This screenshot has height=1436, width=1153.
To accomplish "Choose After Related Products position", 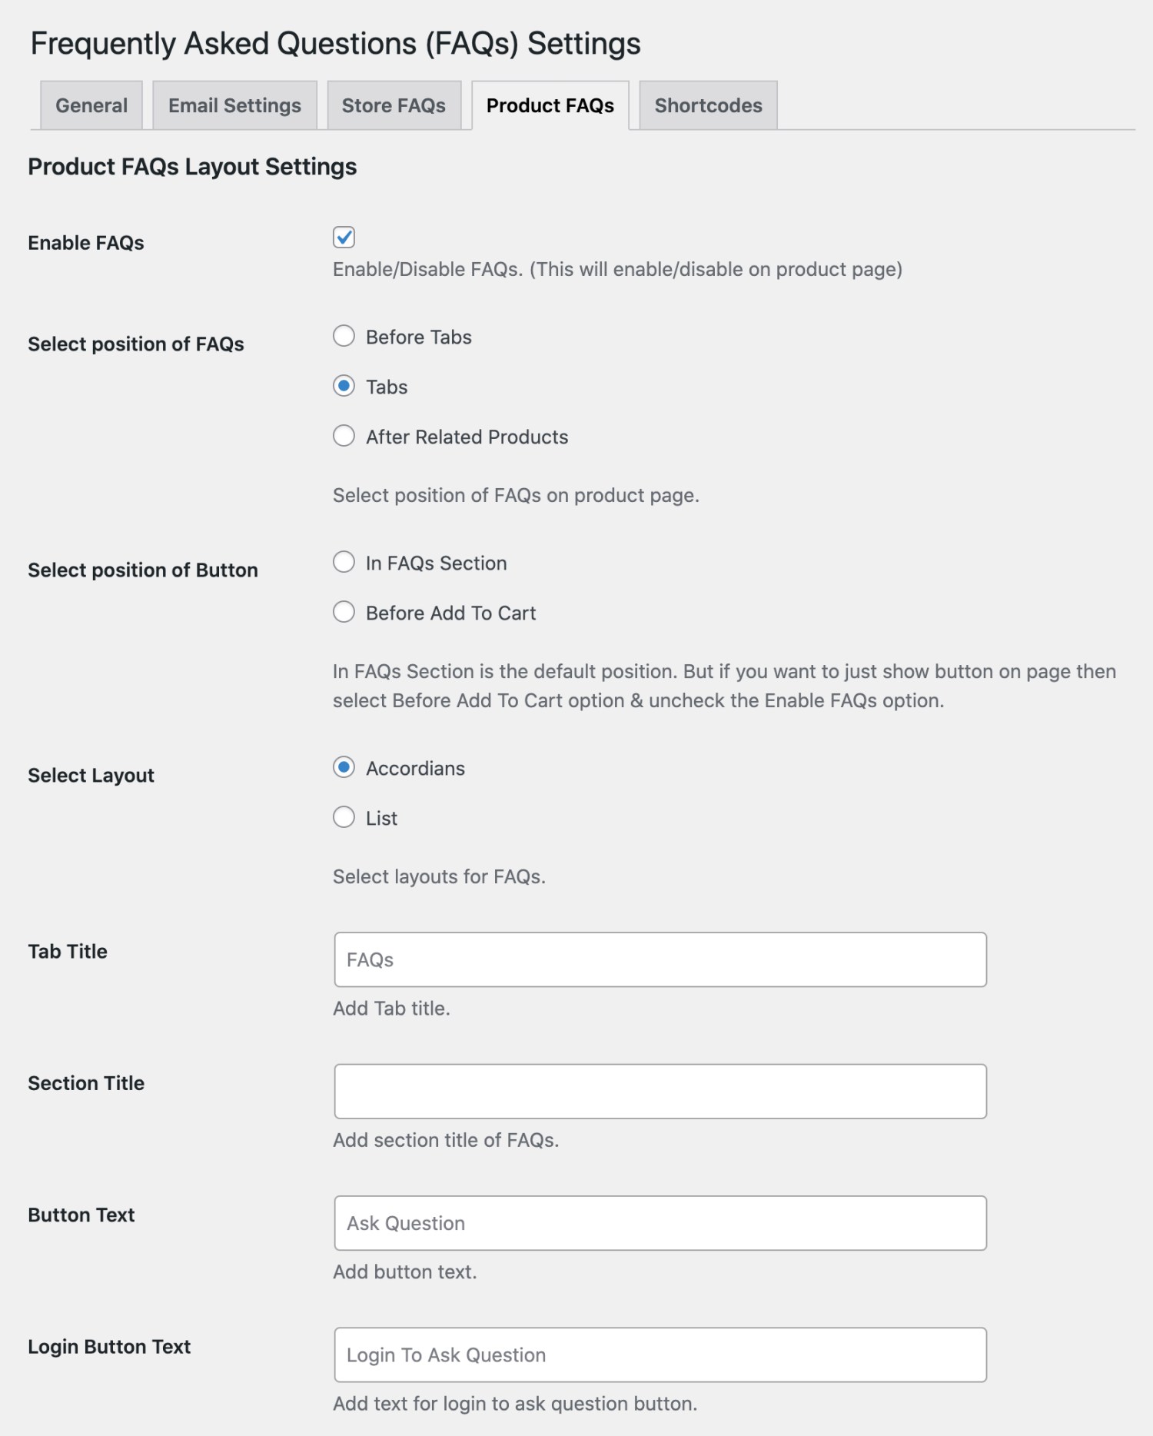I will pos(344,436).
